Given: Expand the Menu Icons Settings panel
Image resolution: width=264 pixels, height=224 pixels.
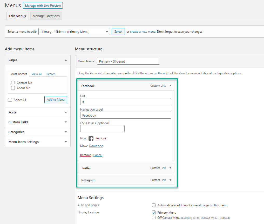Looking at the screenshot, I should [x=66, y=142].
